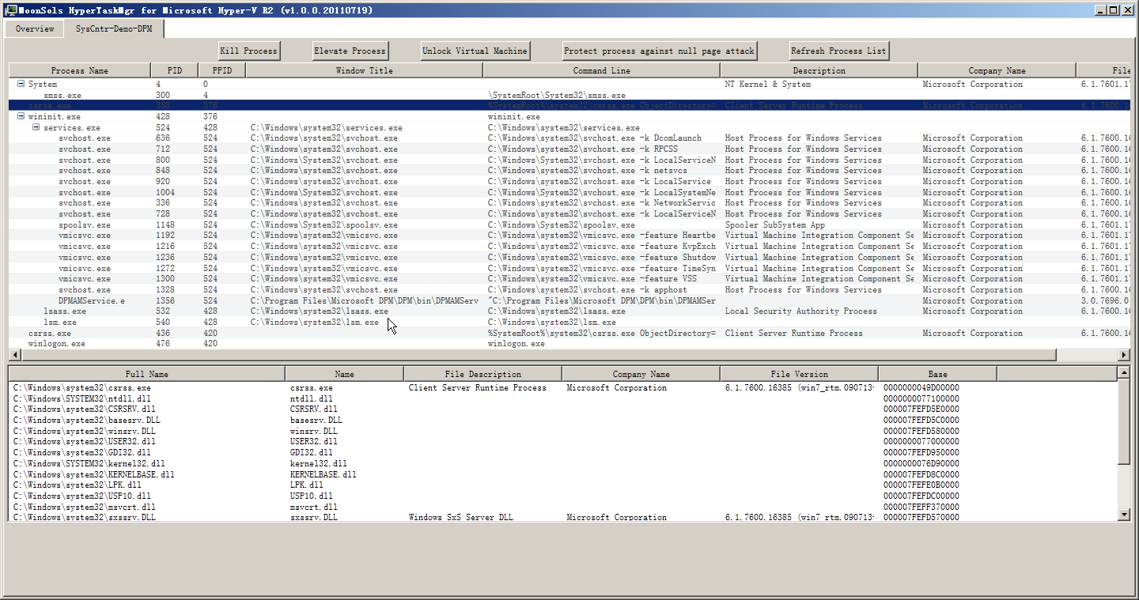1139x600 pixels.
Task: Select the spoolsv.exe process row
Action: tap(569, 225)
